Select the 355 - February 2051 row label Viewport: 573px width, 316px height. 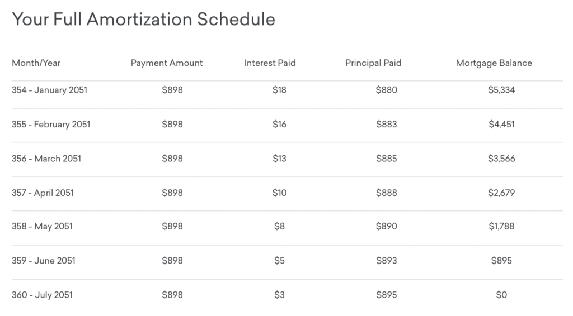pyautogui.click(x=51, y=124)
